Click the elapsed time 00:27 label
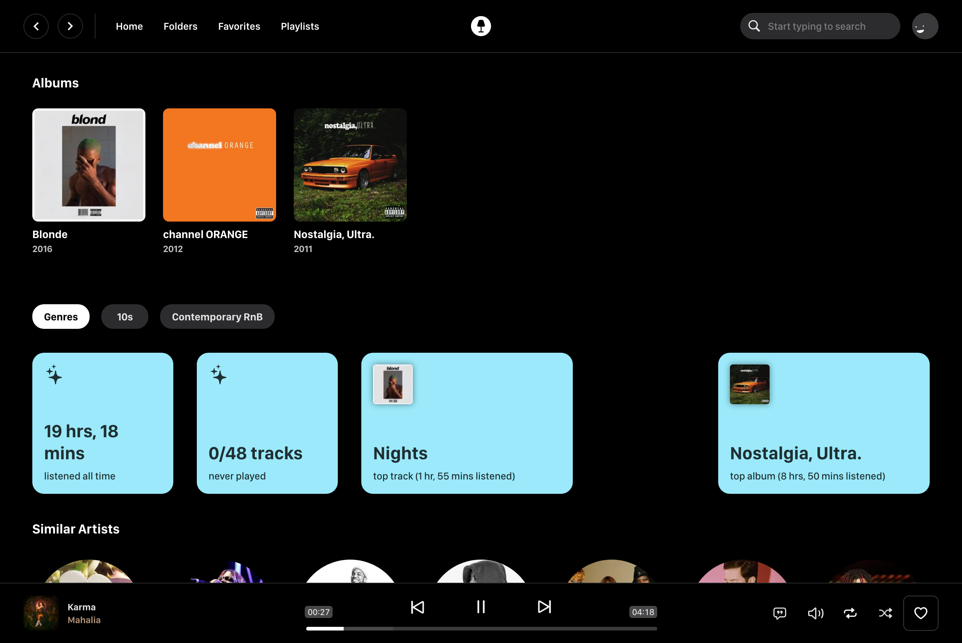This screenshot has height=643, width=962. [318, 612]
